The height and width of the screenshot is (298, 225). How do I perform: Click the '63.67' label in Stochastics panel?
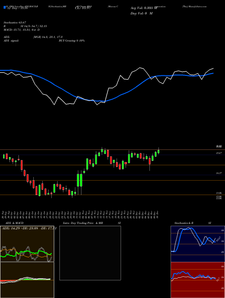tap(218, 239)
